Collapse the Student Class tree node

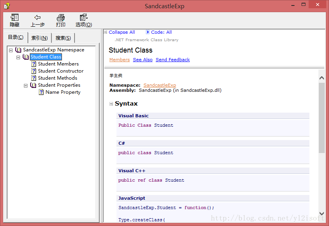[x=18, y=57]
